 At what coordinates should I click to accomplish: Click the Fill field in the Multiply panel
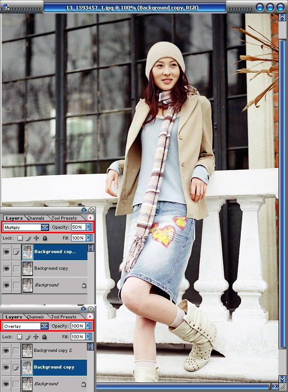78,238
